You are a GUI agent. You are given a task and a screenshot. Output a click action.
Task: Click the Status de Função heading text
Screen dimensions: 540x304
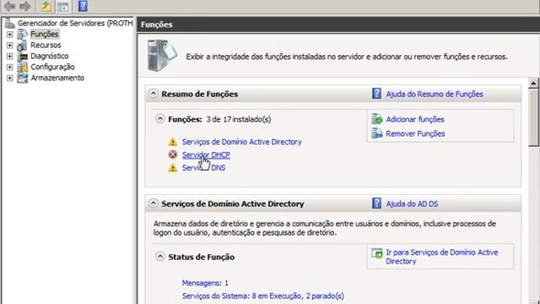click(x=201, y=257)
